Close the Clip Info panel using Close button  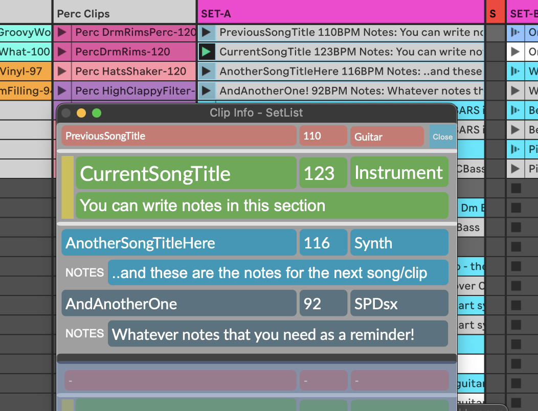click(442, 136)
